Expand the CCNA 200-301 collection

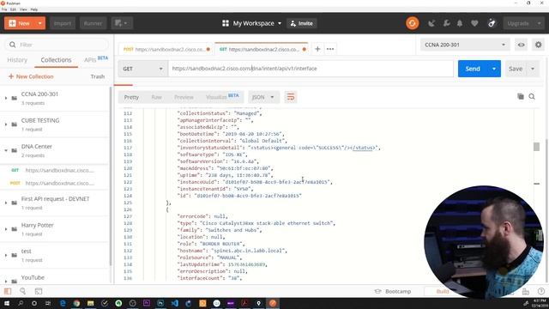[x=6, y=98]
